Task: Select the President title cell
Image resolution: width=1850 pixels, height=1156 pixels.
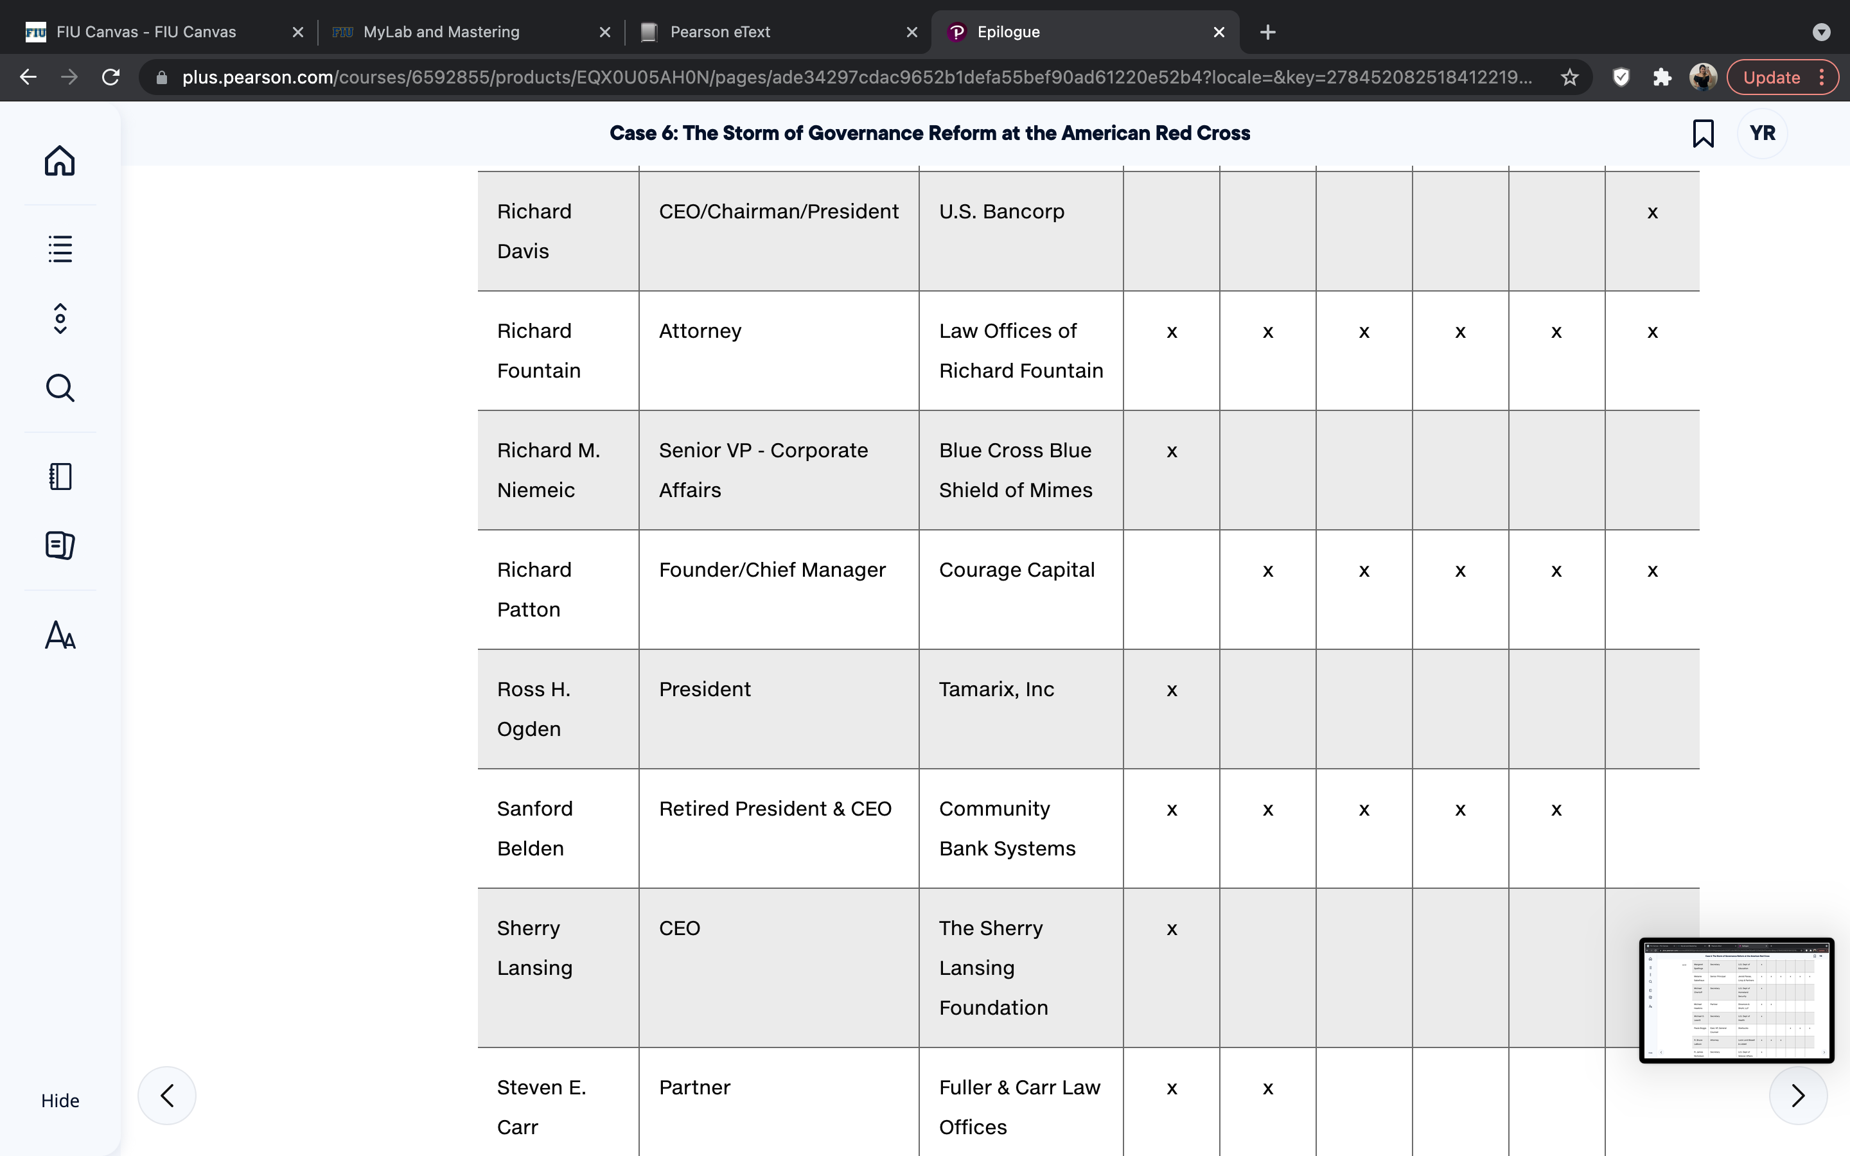Action: 779,709
